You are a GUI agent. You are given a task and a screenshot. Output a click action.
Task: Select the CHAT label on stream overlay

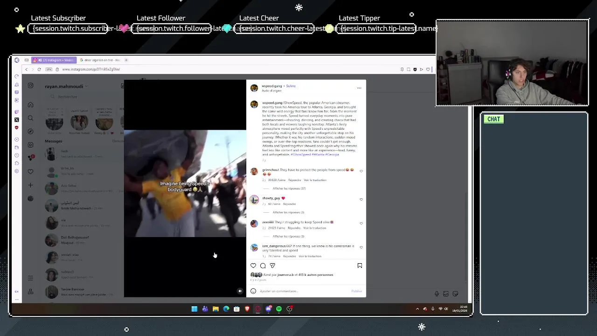[493, 119]
